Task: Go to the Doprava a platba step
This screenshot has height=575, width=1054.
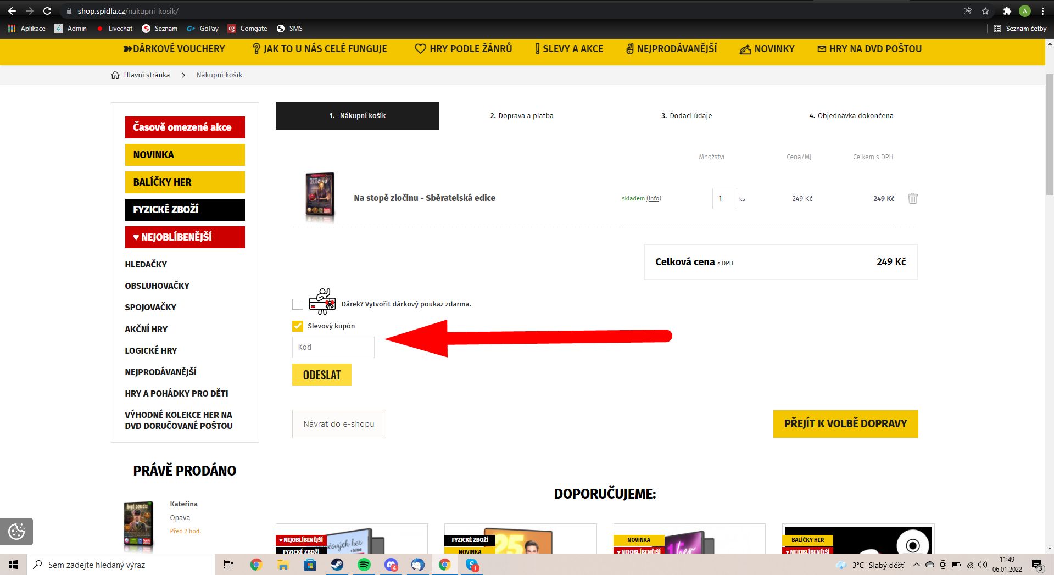Action: pyautogui.click(x=521, y=116)
